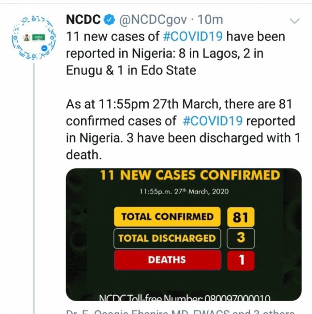312x314 pixels.
Task: Open the second #COVID19 hashtag
Action: pos(213,121)
